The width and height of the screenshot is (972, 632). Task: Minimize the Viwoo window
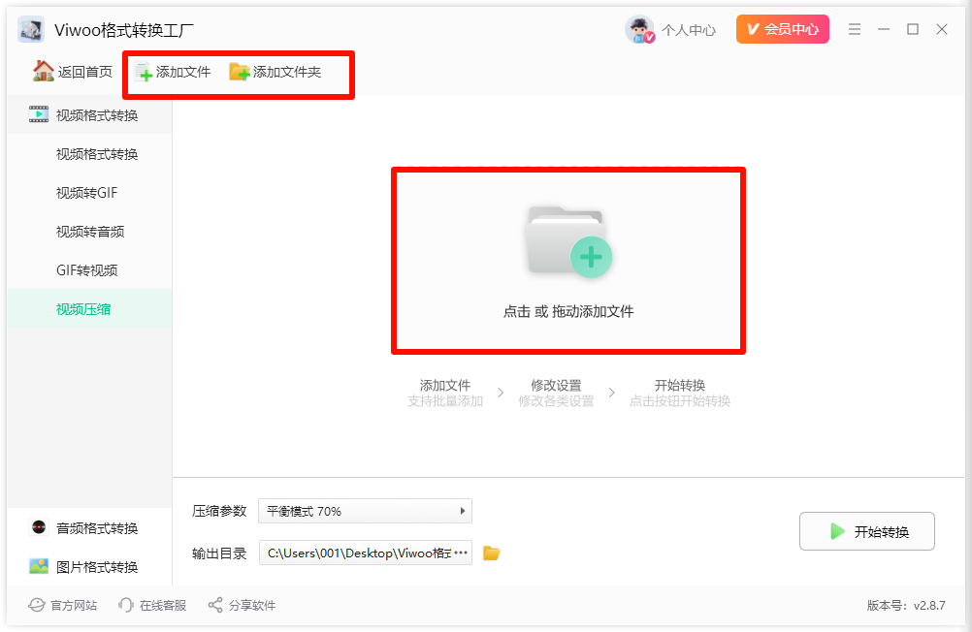[884, 29]
